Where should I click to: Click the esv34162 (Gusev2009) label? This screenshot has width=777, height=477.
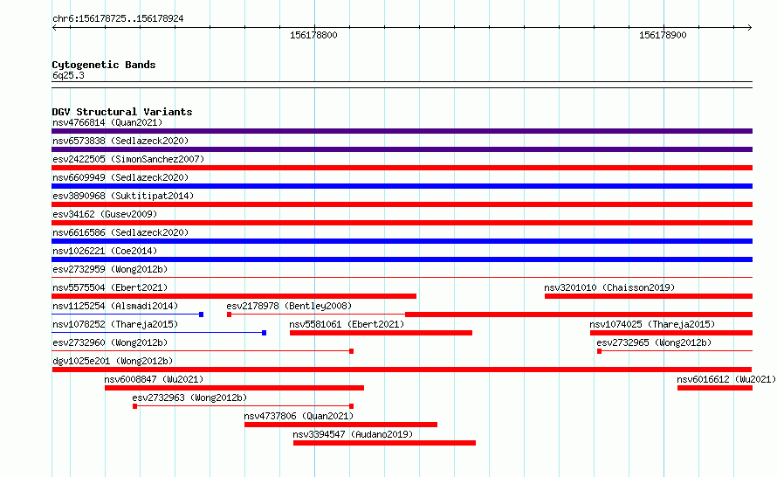point(105,214)
